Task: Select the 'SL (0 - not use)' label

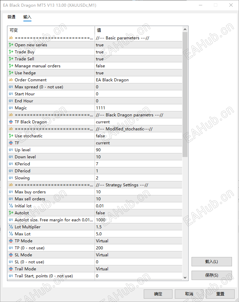Action: (x=29, y=262)
